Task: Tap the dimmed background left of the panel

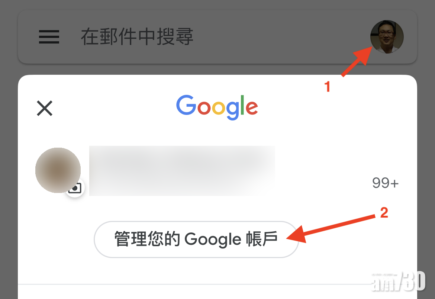Action: point(9,180)
